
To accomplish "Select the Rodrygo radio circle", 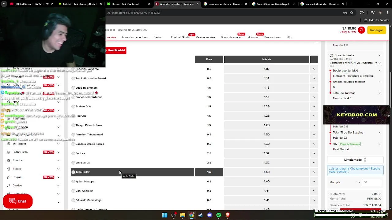I will (x=73, y=116).
